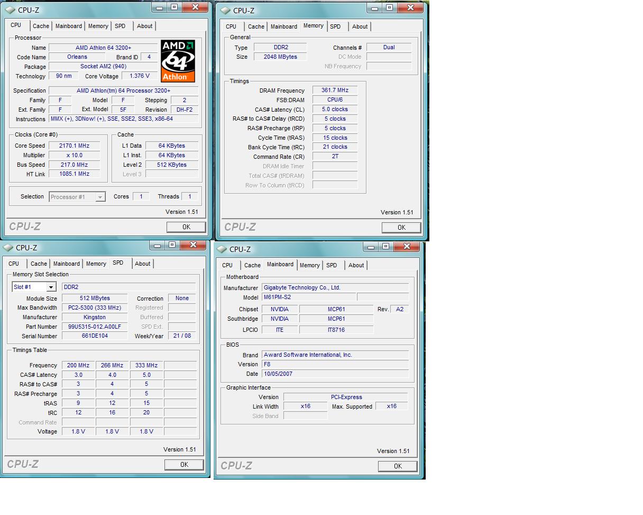Click the Award Software International, Inc. field
This screenshot has height=515, width=643.
(335, 355)
